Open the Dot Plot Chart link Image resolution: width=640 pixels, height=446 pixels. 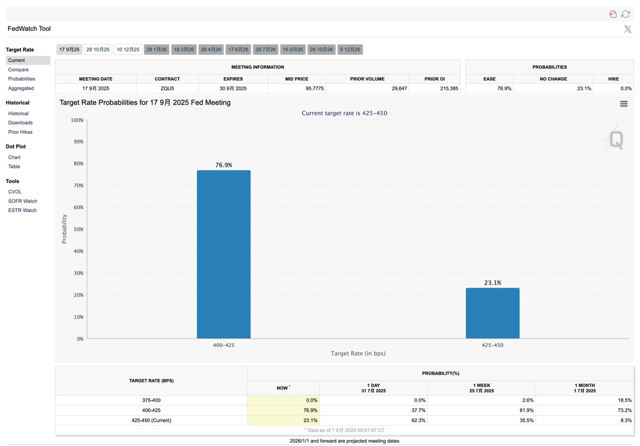[14, 157]
